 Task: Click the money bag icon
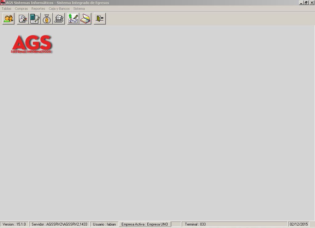[47, 19]
